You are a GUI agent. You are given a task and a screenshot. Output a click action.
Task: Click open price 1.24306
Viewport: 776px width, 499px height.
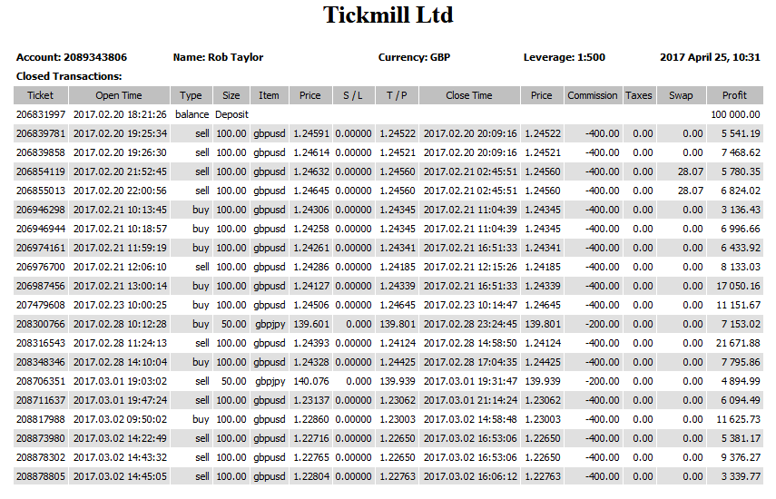click(310, 210)
